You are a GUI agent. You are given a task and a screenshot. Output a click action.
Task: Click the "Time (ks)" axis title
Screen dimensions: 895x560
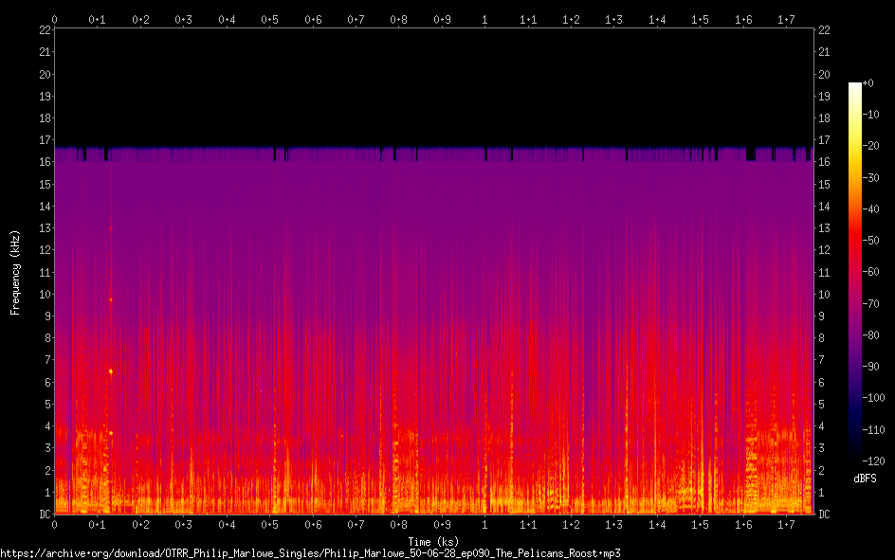point(433,541)
